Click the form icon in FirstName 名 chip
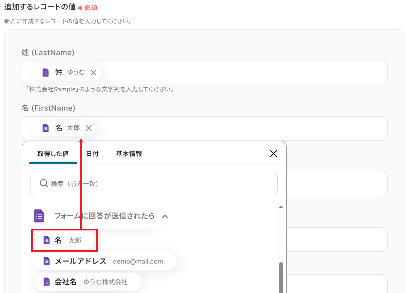The image size is (408, 293). pyautogui.click(x=45, y=128)
